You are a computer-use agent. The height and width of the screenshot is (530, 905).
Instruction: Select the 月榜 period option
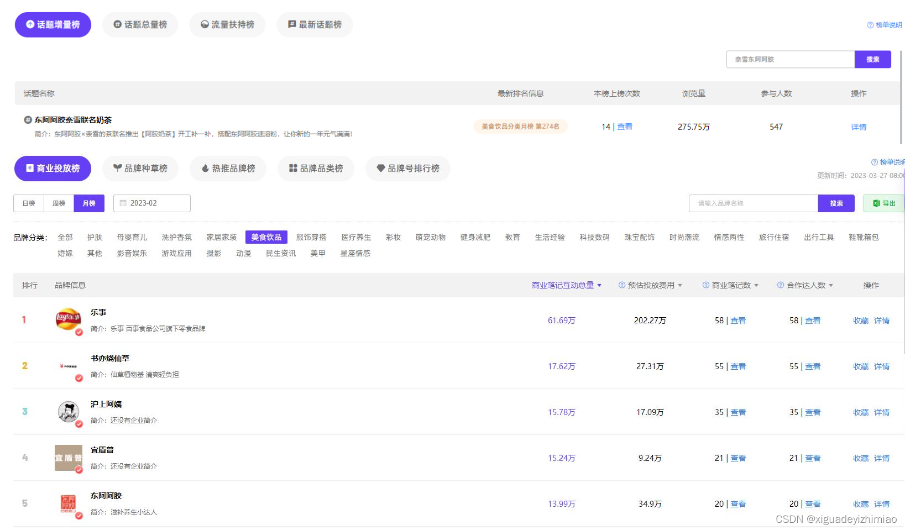[89, 203]
